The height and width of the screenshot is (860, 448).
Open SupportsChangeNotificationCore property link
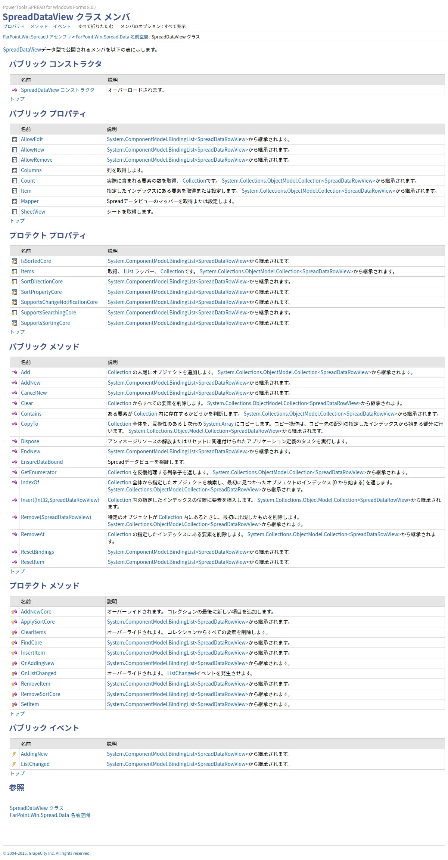59,302
